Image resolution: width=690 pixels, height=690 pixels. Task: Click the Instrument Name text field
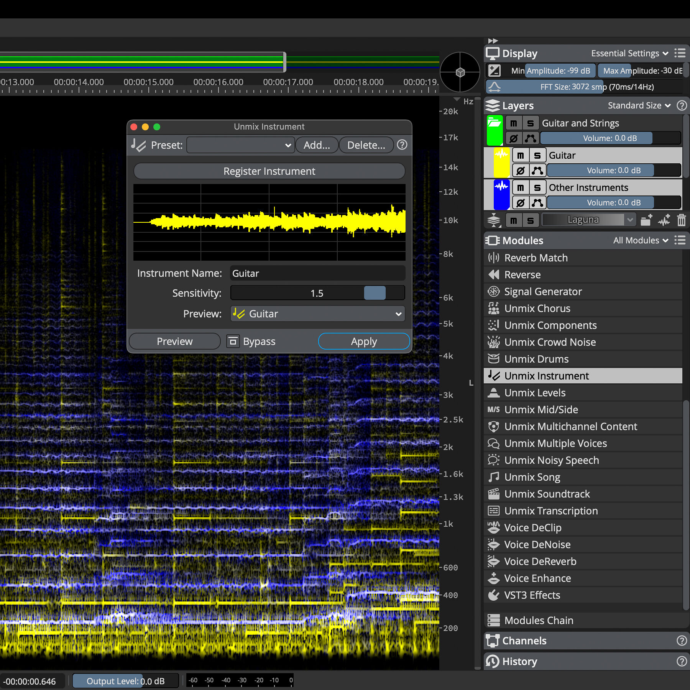(317, 273)
